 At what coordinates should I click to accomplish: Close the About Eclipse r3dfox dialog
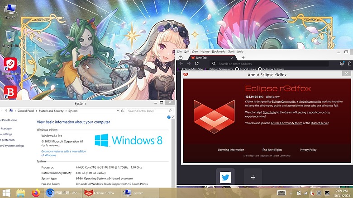tap(347, 74)
